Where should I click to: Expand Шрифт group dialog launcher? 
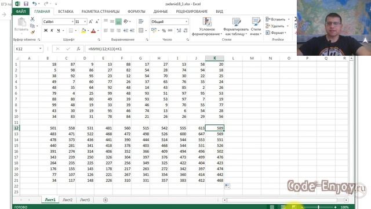pos(99,39)
